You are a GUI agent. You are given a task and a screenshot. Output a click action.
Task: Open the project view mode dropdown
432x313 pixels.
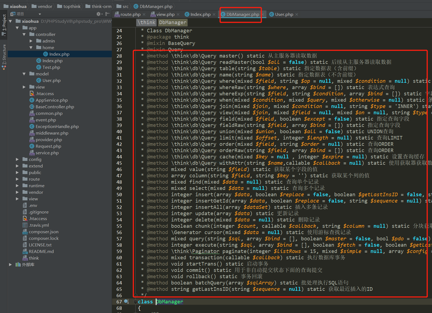[x=40, y=14]
